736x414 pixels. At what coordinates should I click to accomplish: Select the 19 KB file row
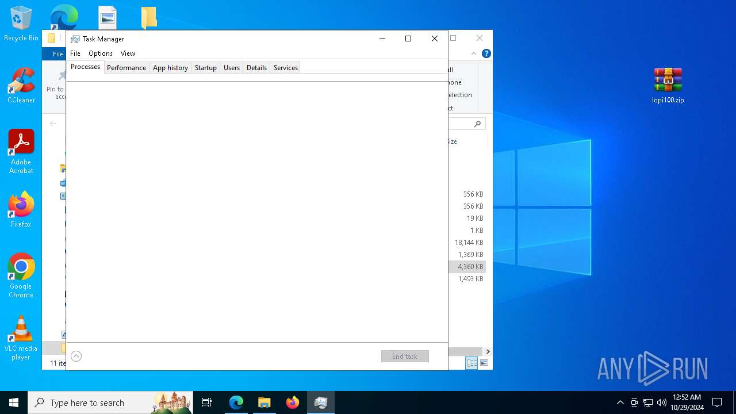click(x=467, y=218)
